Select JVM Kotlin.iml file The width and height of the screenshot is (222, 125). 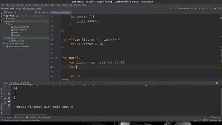[x=16, y=41]
